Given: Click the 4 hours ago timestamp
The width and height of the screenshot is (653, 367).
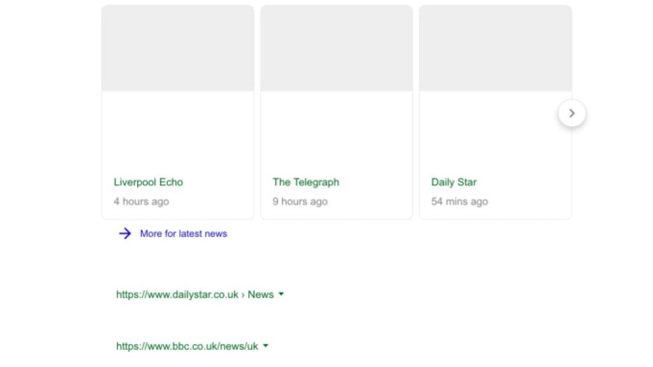Looking at the screenshot, I should click(x=142, y=201).
